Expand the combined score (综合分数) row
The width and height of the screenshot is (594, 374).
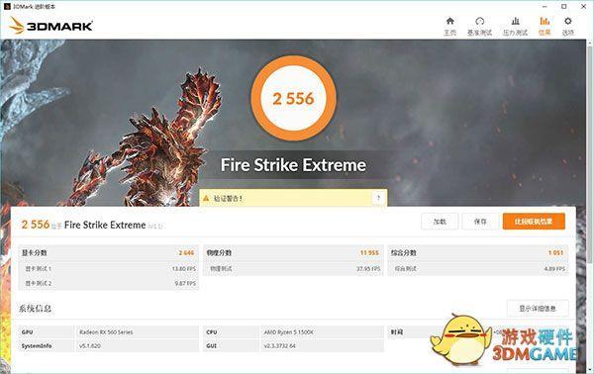[478, 253]
